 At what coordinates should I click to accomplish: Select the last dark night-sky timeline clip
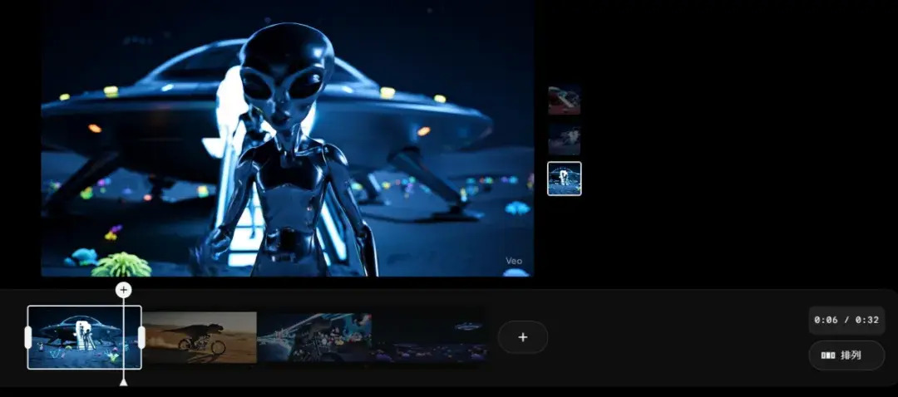[429, 337]
